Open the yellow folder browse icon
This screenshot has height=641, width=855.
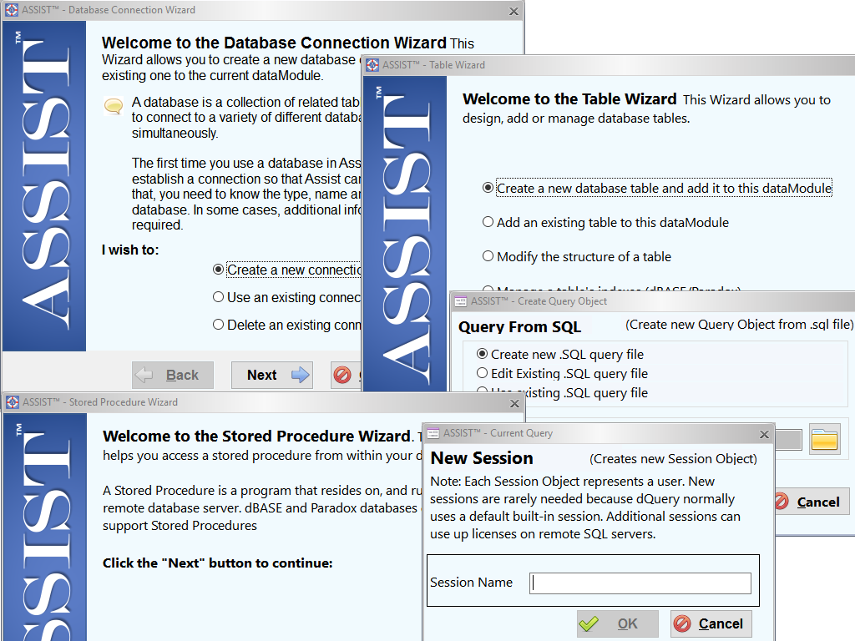[x=824, y=439]
